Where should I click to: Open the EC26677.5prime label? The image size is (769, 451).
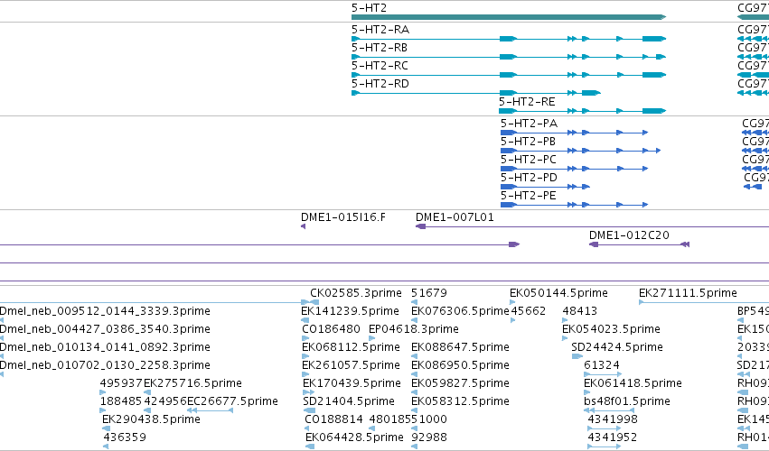pyautogui.click(x=232, y=401)
